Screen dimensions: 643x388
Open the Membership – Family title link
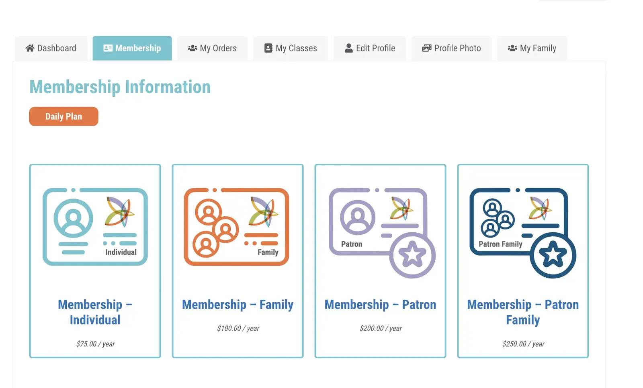click(x=238, y=305)
